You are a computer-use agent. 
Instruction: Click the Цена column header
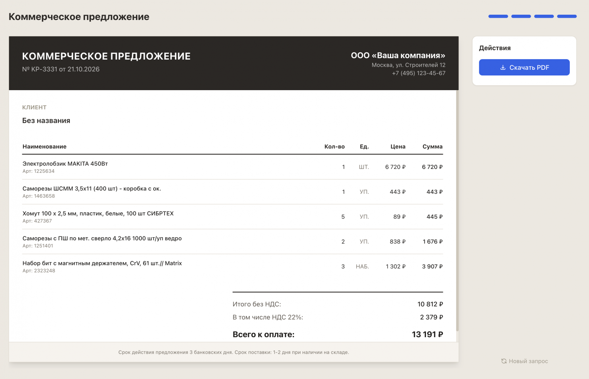[398, 147]
